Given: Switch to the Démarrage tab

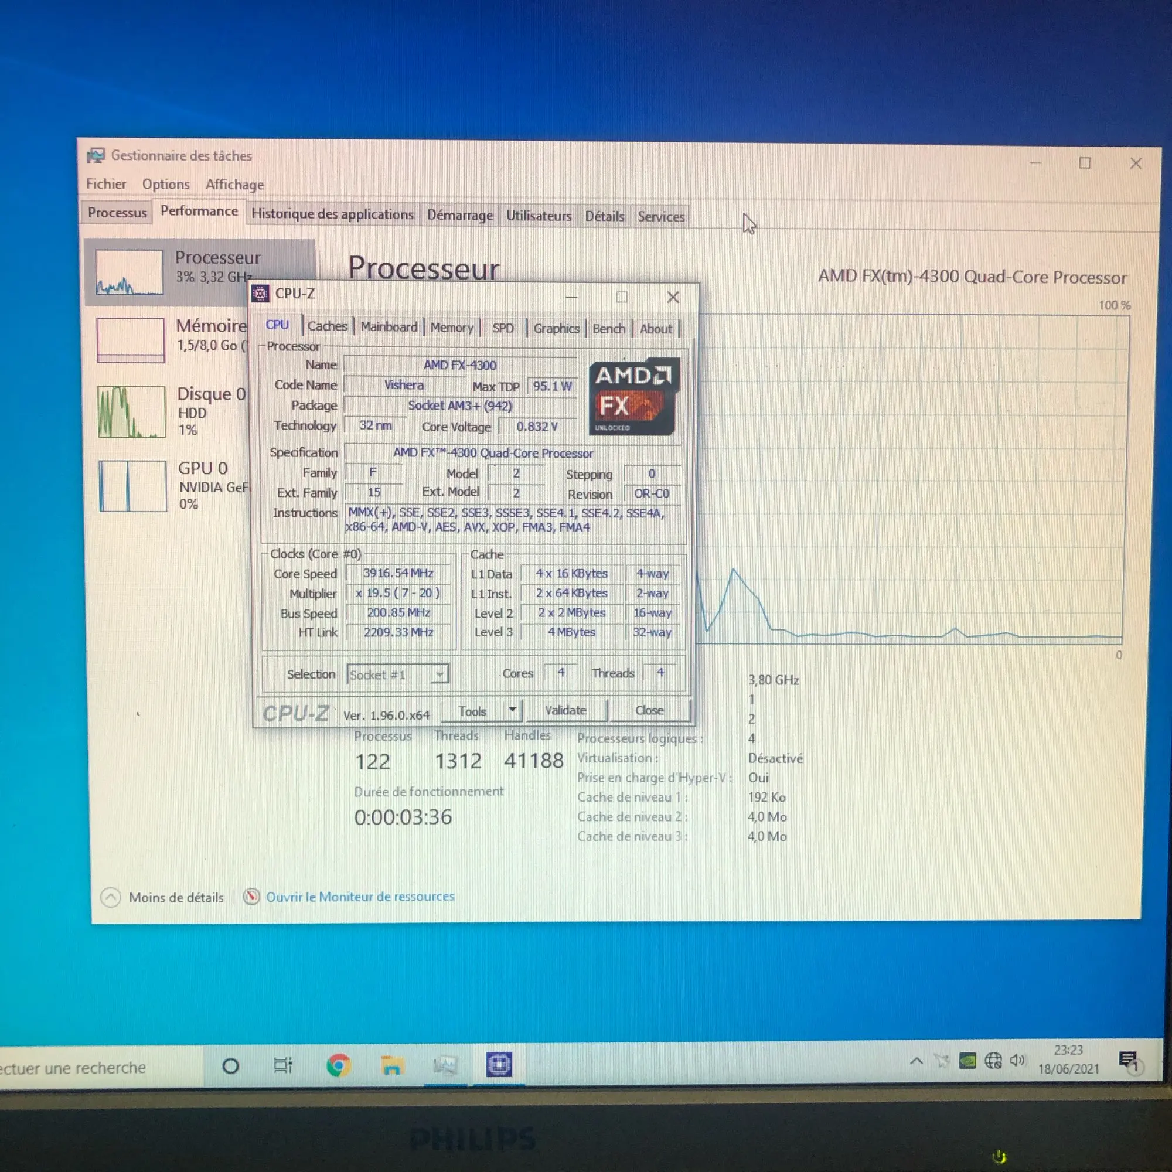Looking at the screenshot, I should (x=461, y=215).
